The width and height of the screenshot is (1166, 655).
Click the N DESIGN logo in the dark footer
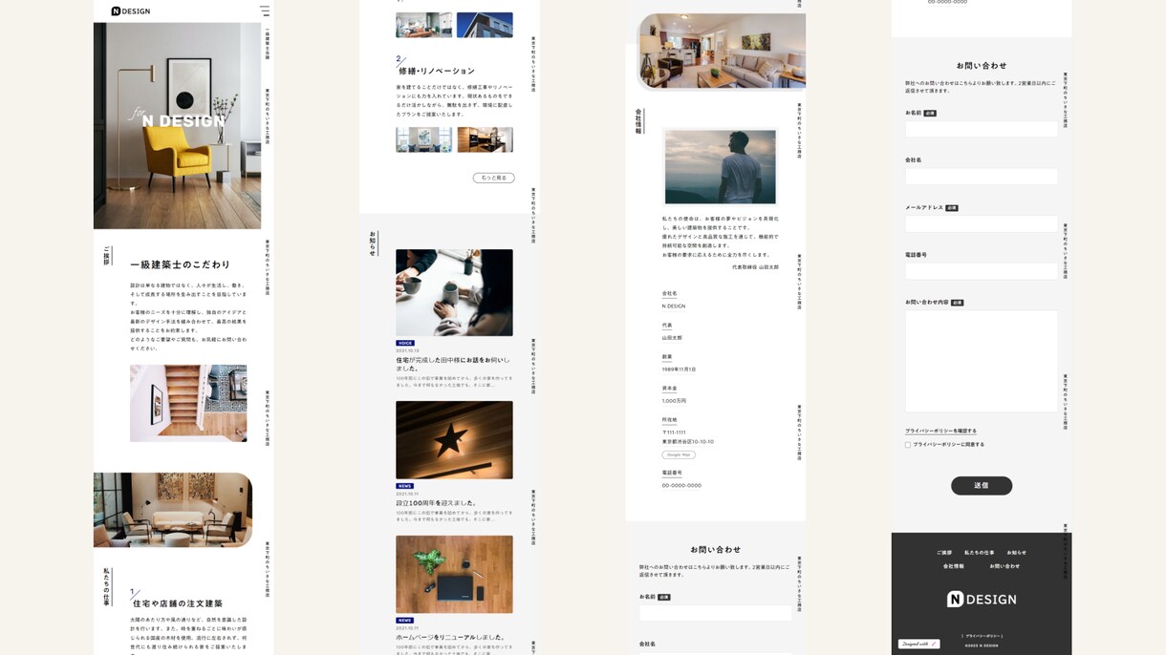(982, 599)
